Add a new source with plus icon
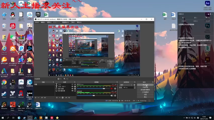Image resolution: width=214 pixels, height=120 pixels. [x=57, y=98]
